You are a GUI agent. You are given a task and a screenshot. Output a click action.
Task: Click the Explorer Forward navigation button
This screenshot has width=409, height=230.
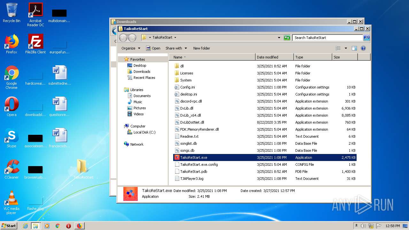point(132,38)
